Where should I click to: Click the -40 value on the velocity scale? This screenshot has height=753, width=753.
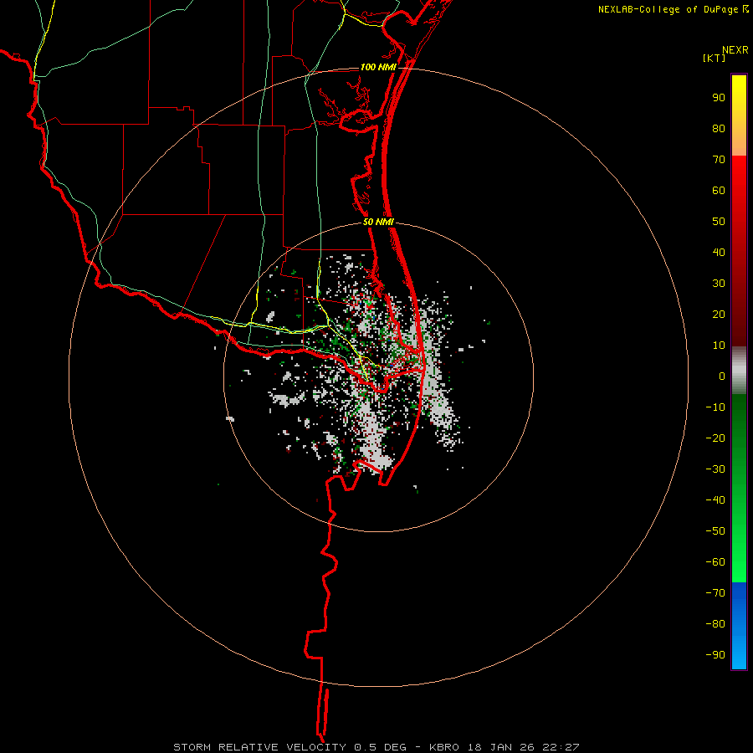tap(715, 500)
